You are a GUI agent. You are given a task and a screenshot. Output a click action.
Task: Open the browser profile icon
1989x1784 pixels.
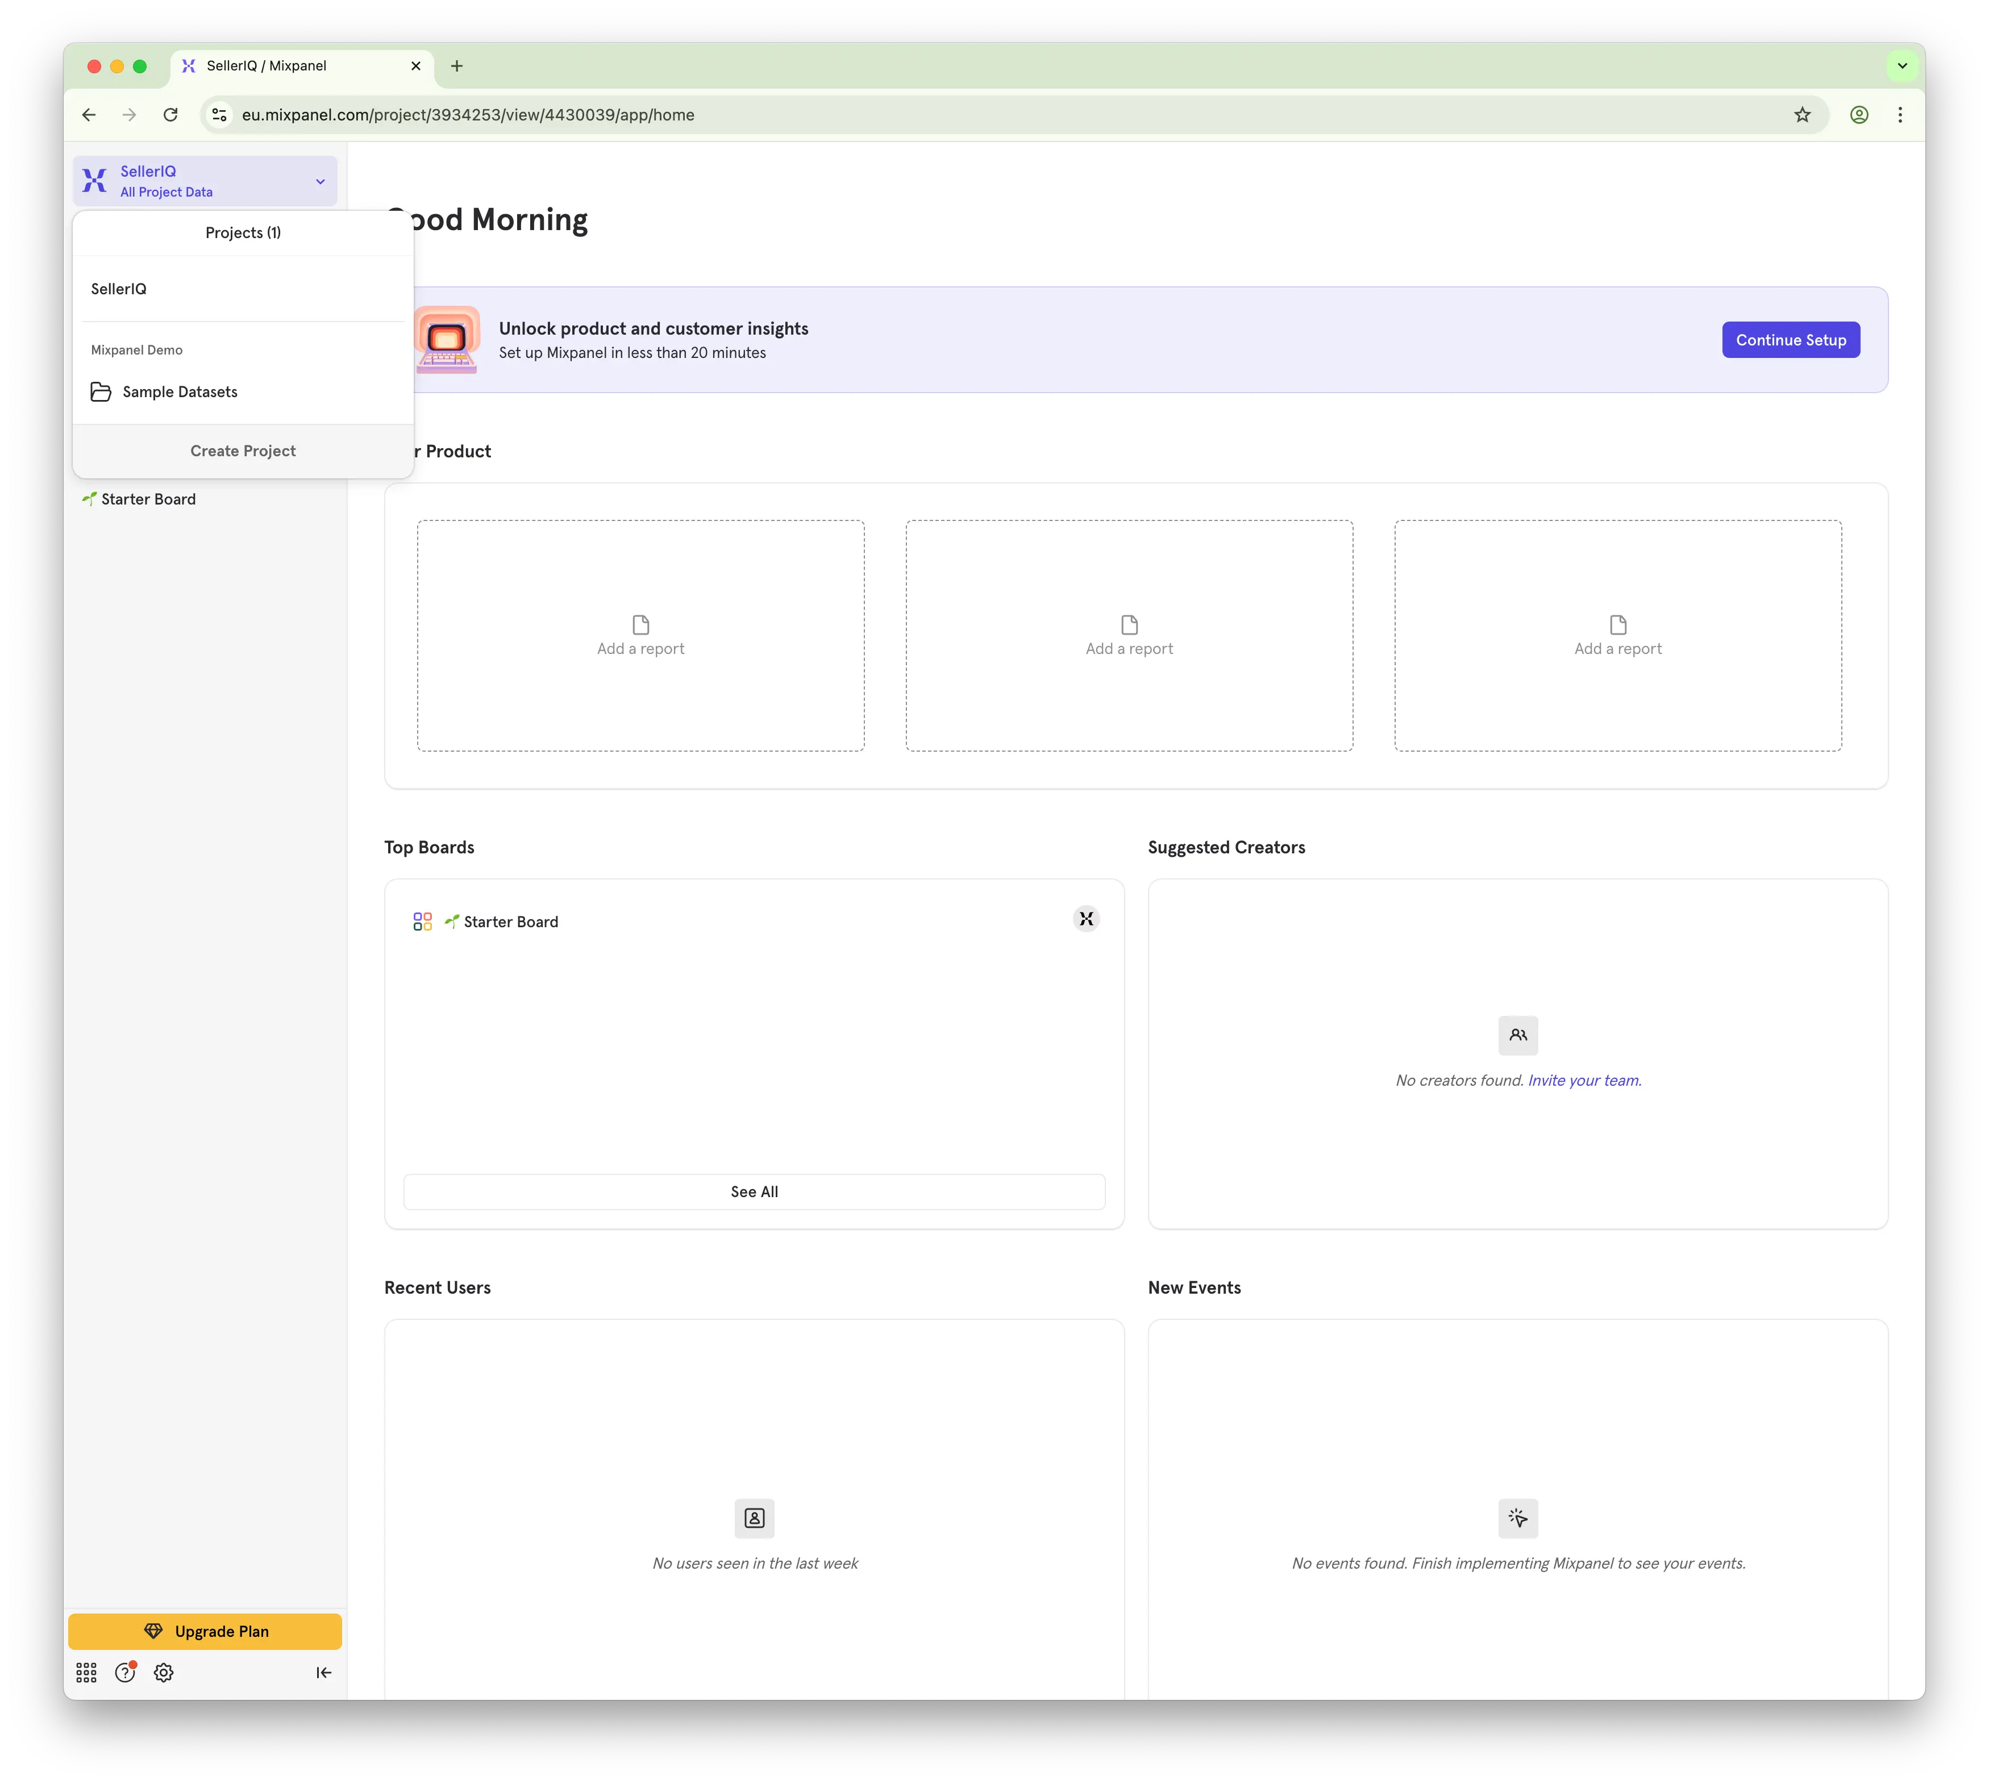pyautogui.click(x=1859, y=115)
